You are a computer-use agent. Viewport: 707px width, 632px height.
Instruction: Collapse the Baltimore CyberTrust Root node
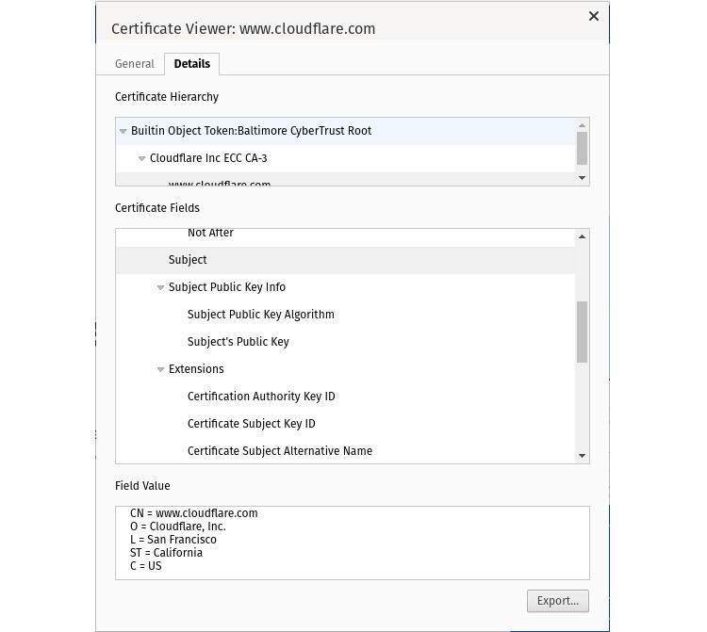coord(123,131)
